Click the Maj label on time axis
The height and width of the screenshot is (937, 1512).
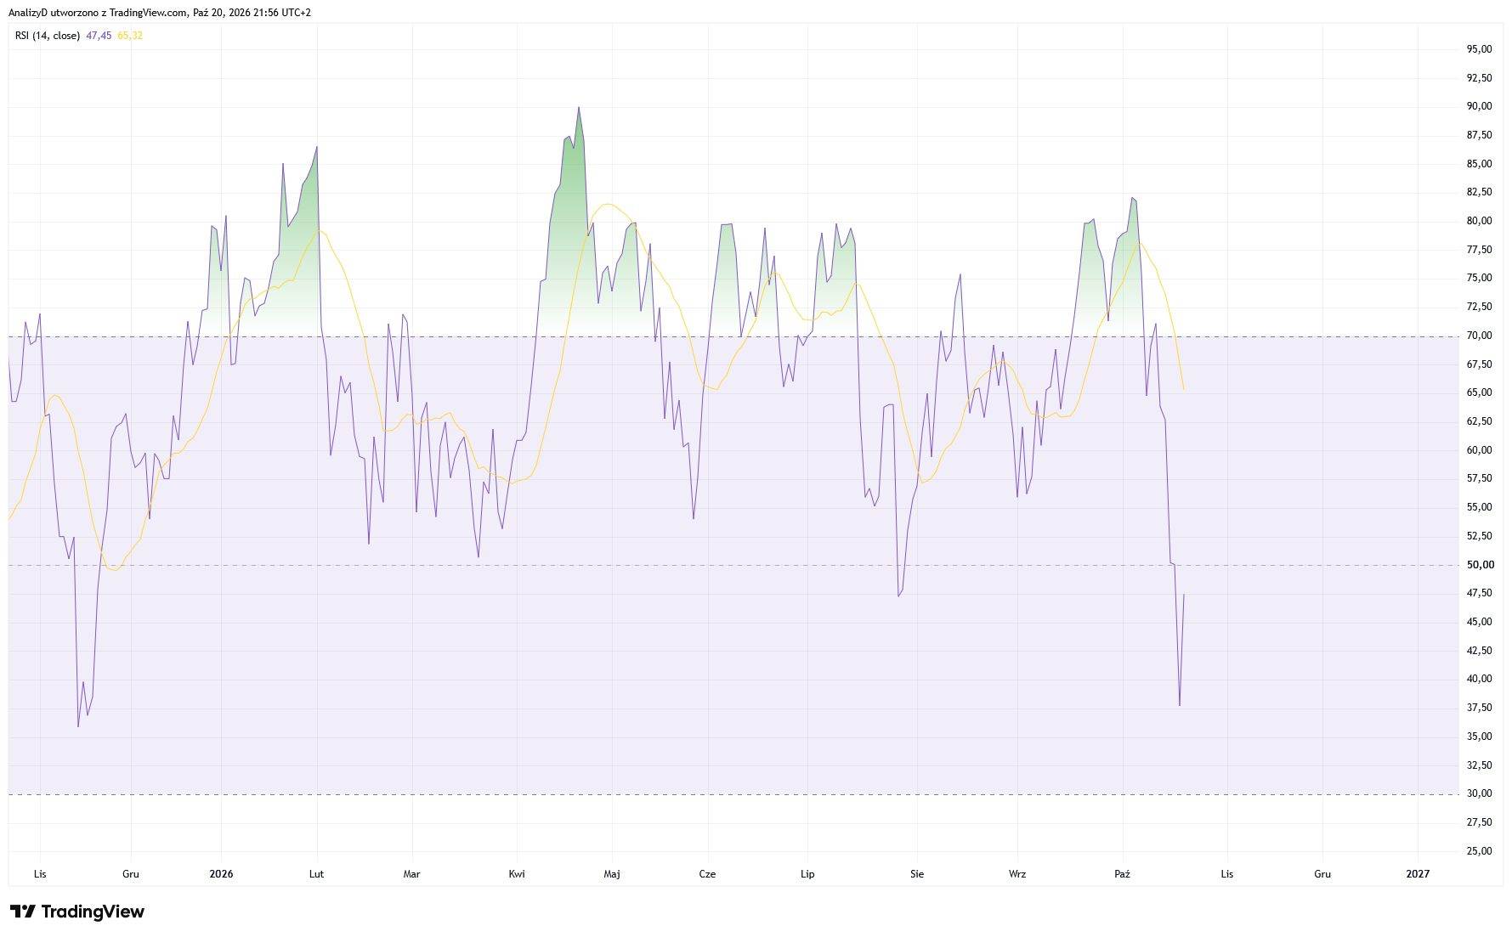pos(612,874)
